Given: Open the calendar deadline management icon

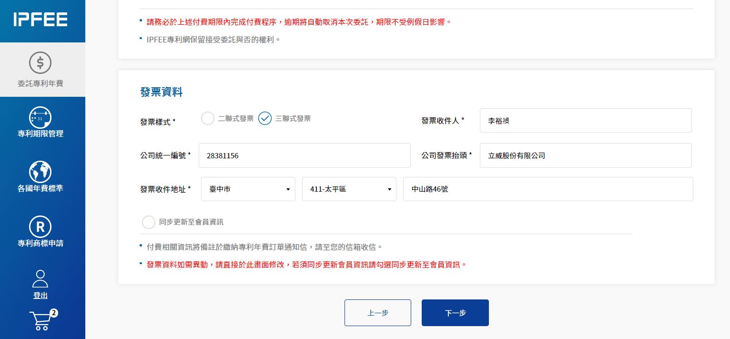Looking at the screenshot, I should coord(41,117).
